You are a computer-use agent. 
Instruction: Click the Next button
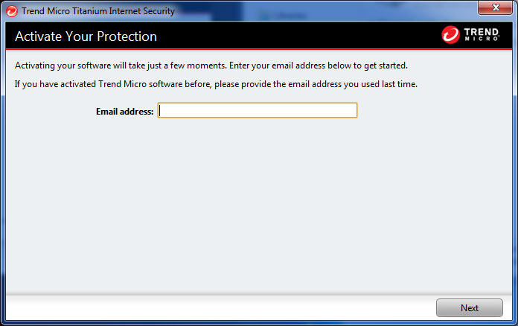(470, 308)
